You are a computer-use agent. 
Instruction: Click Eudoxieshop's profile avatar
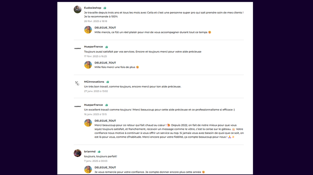click(x=77, y=9)
